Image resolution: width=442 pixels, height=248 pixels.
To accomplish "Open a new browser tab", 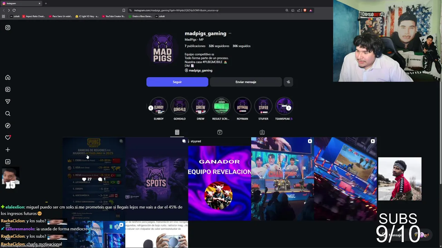I will [46, 3].
